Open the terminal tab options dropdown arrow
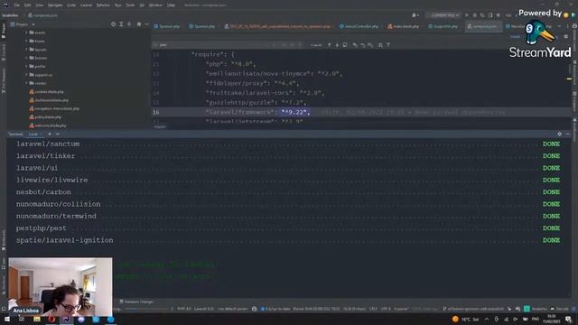This screenshot has width=578, height=325. click(58, 135)
